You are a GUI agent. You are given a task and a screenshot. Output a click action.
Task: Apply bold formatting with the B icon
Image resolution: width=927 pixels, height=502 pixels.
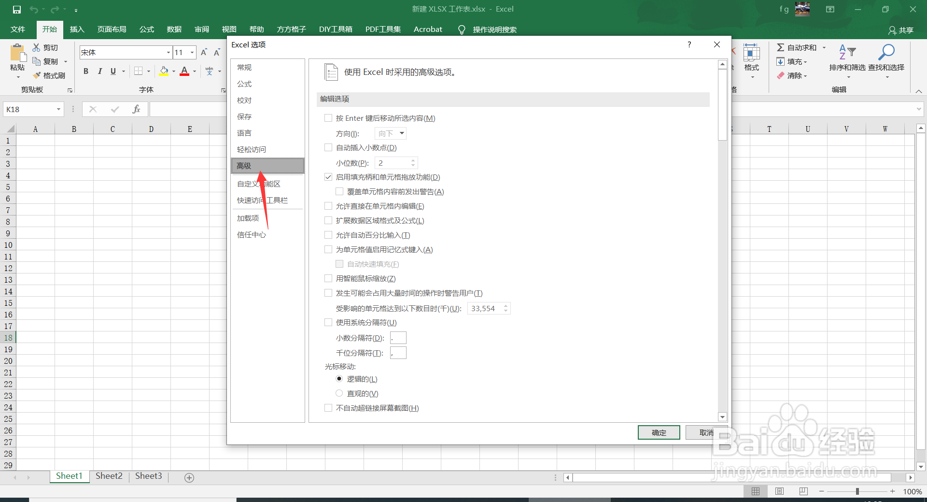(86, 71)
